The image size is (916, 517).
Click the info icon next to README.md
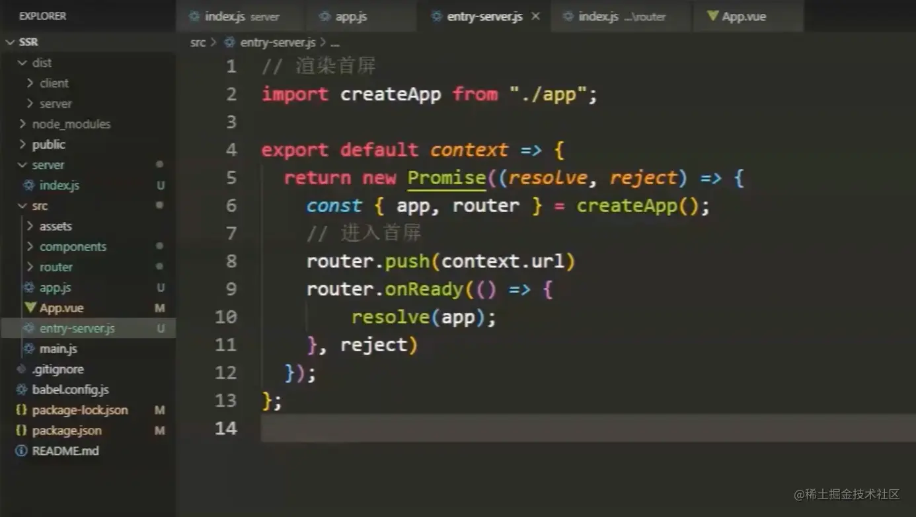[21, 451]
